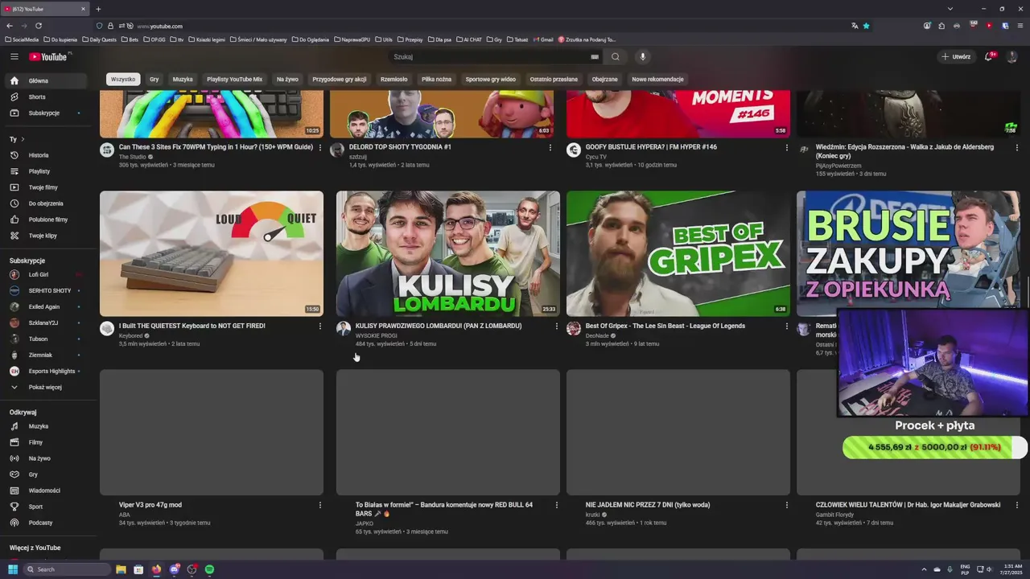Open Lofi Girl subscription channel
Viewport: 1030px width, 579px height.
click(x=44, y=274)
